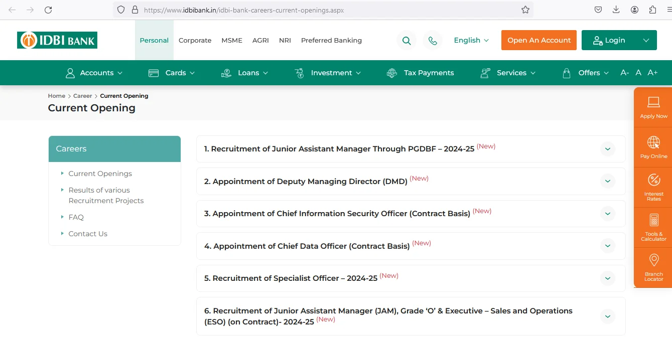Open the FAQ sidebar link
This screenshot has height=337, width=672.
[76, 217]
